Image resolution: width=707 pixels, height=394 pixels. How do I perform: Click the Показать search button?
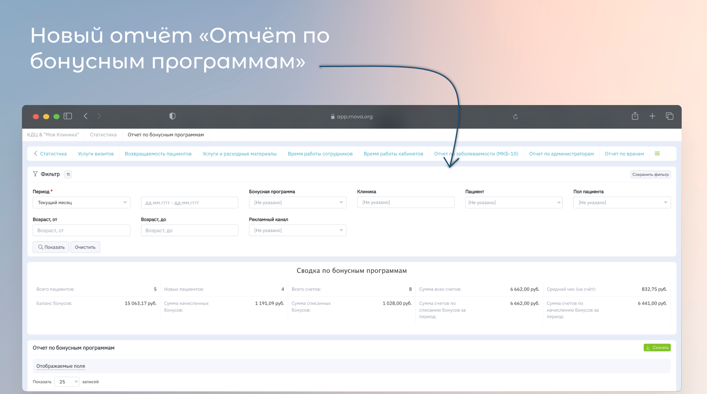51,247
